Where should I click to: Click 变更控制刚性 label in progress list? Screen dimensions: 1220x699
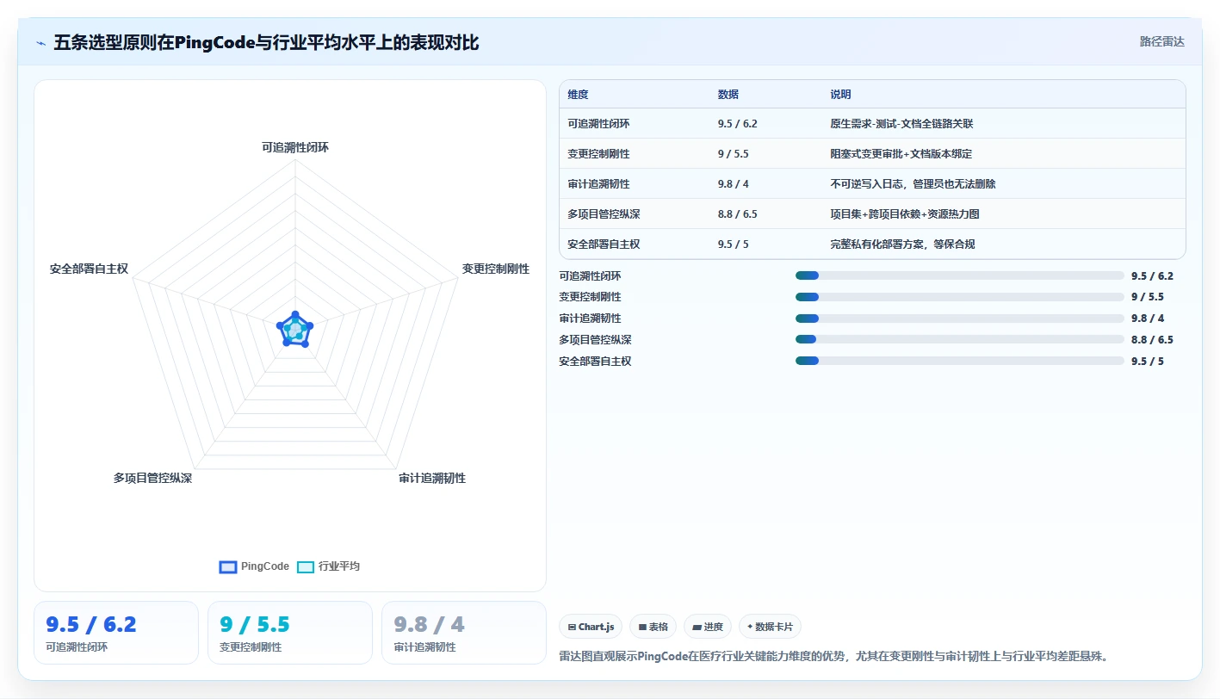590,297
